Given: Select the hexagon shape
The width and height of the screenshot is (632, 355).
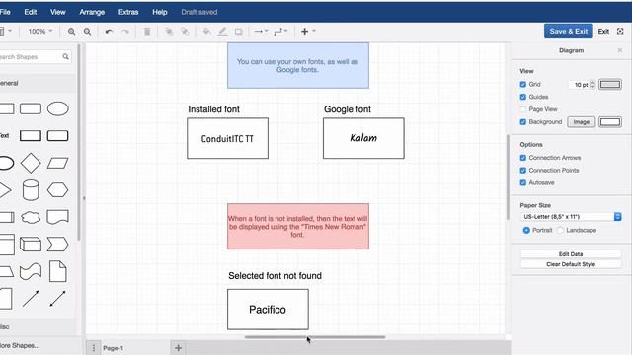Looking at the screenshot, I should coord(57,190).
